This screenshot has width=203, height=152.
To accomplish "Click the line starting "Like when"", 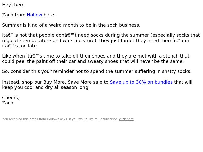I will click(x=96, y=56).
